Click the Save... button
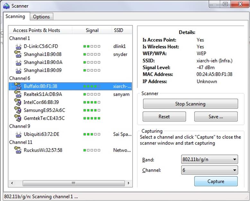 (x=216, y=117)
